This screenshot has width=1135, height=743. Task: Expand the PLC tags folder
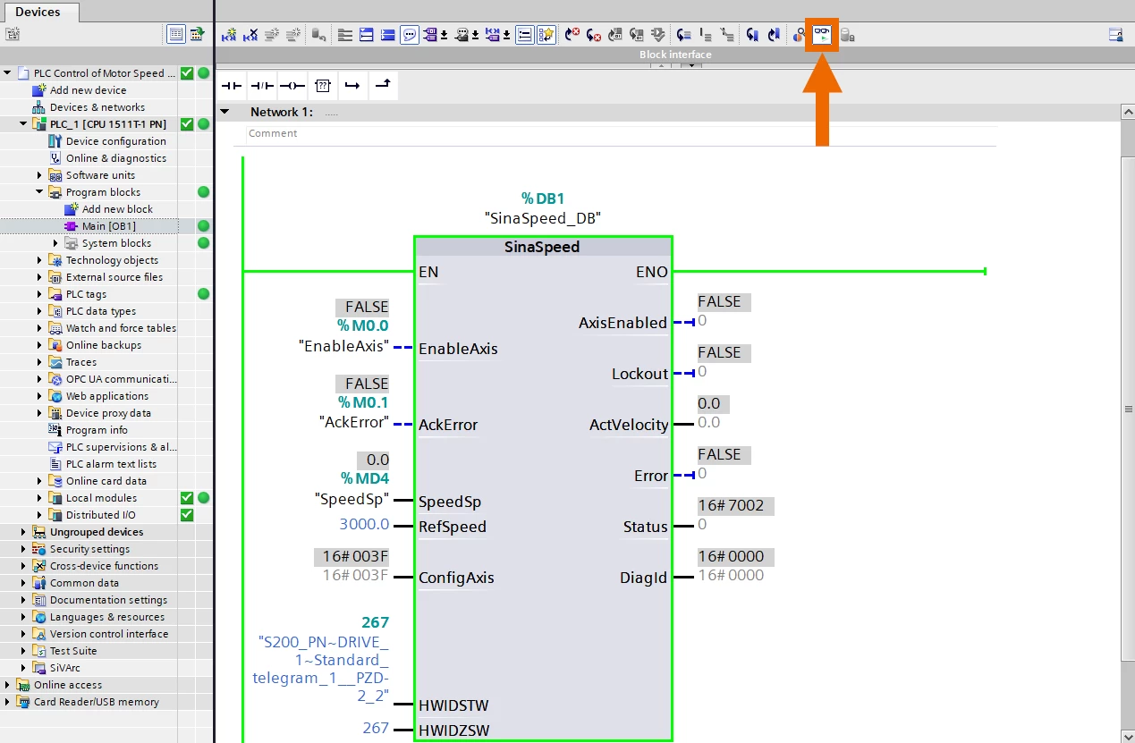click(39, 294)
